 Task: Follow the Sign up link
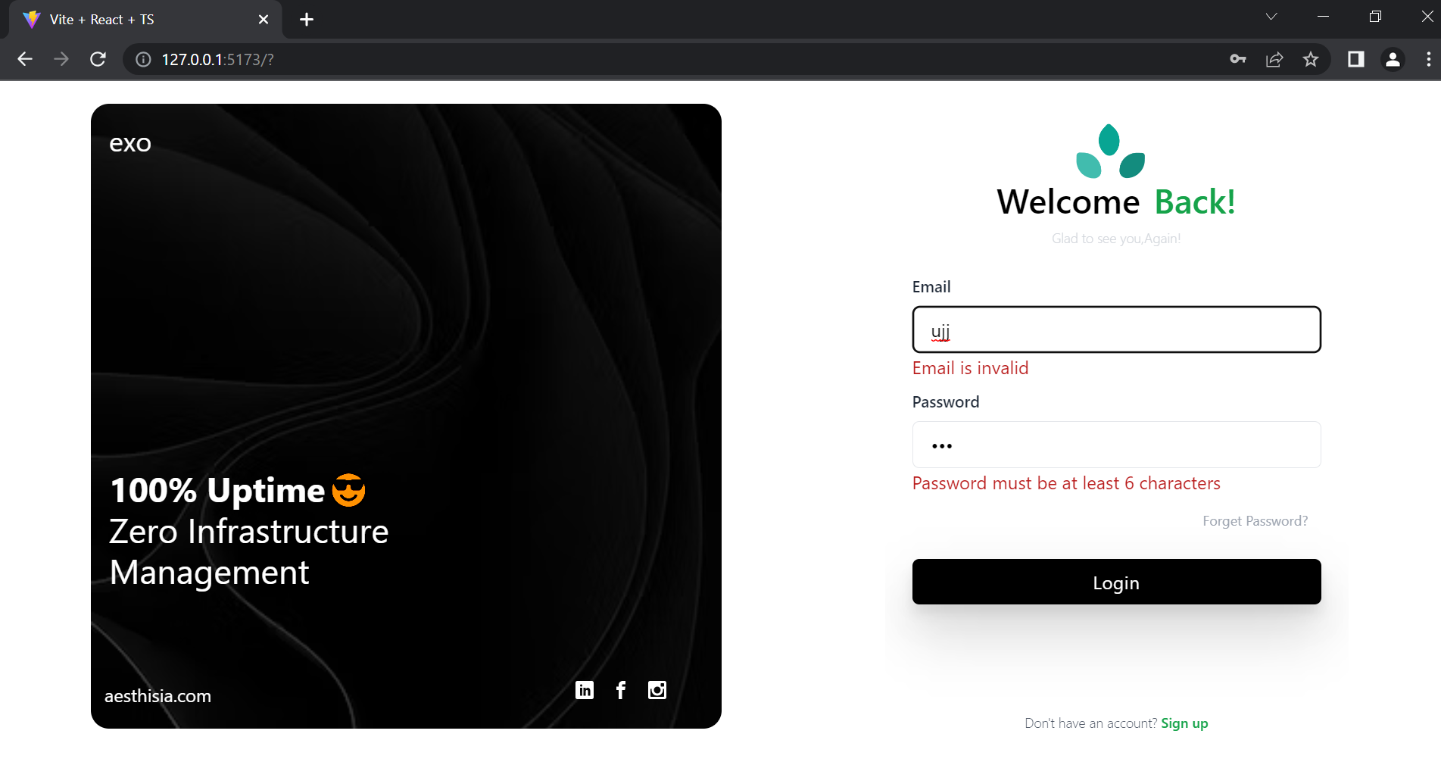tap(1184, 723)
